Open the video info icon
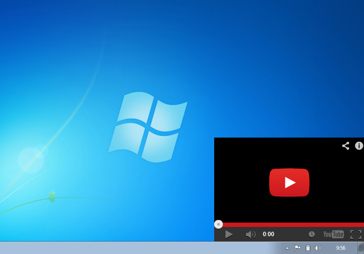The image size is (364, 254). tap(359, 146)
